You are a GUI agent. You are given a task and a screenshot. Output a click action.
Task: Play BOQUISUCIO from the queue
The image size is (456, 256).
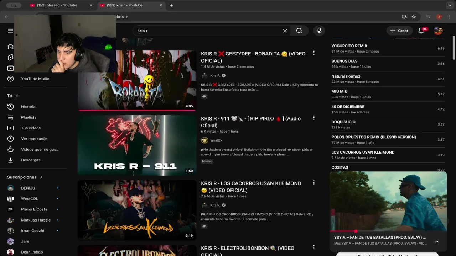(x=388, y=124)
